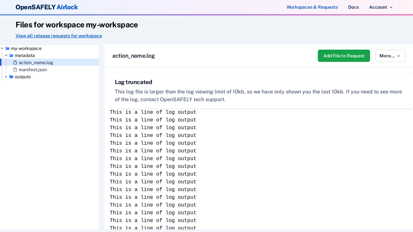Expand the outputs folder chevron
This screenshot has height=232, width=413.
tap(6, 77)
